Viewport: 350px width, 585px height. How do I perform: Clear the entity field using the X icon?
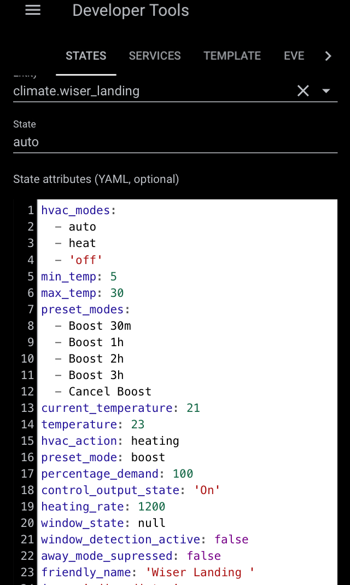click(x=304, y=91)
